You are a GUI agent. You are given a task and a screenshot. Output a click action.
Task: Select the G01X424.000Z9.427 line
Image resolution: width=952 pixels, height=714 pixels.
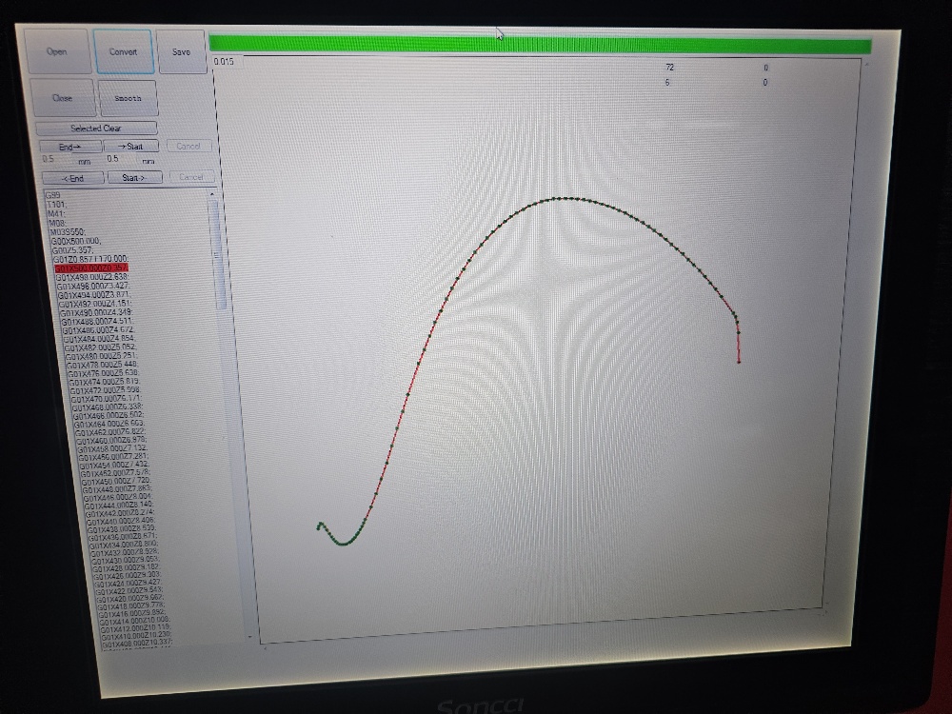click(129, 583)
